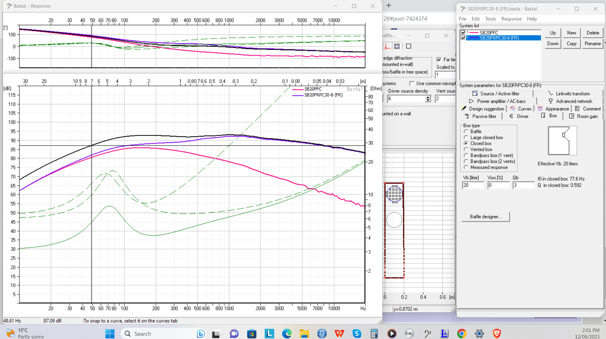Open the Linkwitz transform tab
This screenshot has height=339, width=606.
point(568,94)
